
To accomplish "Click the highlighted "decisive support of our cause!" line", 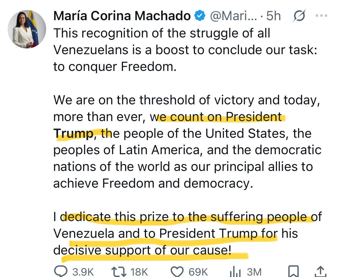I will point(143,250).
